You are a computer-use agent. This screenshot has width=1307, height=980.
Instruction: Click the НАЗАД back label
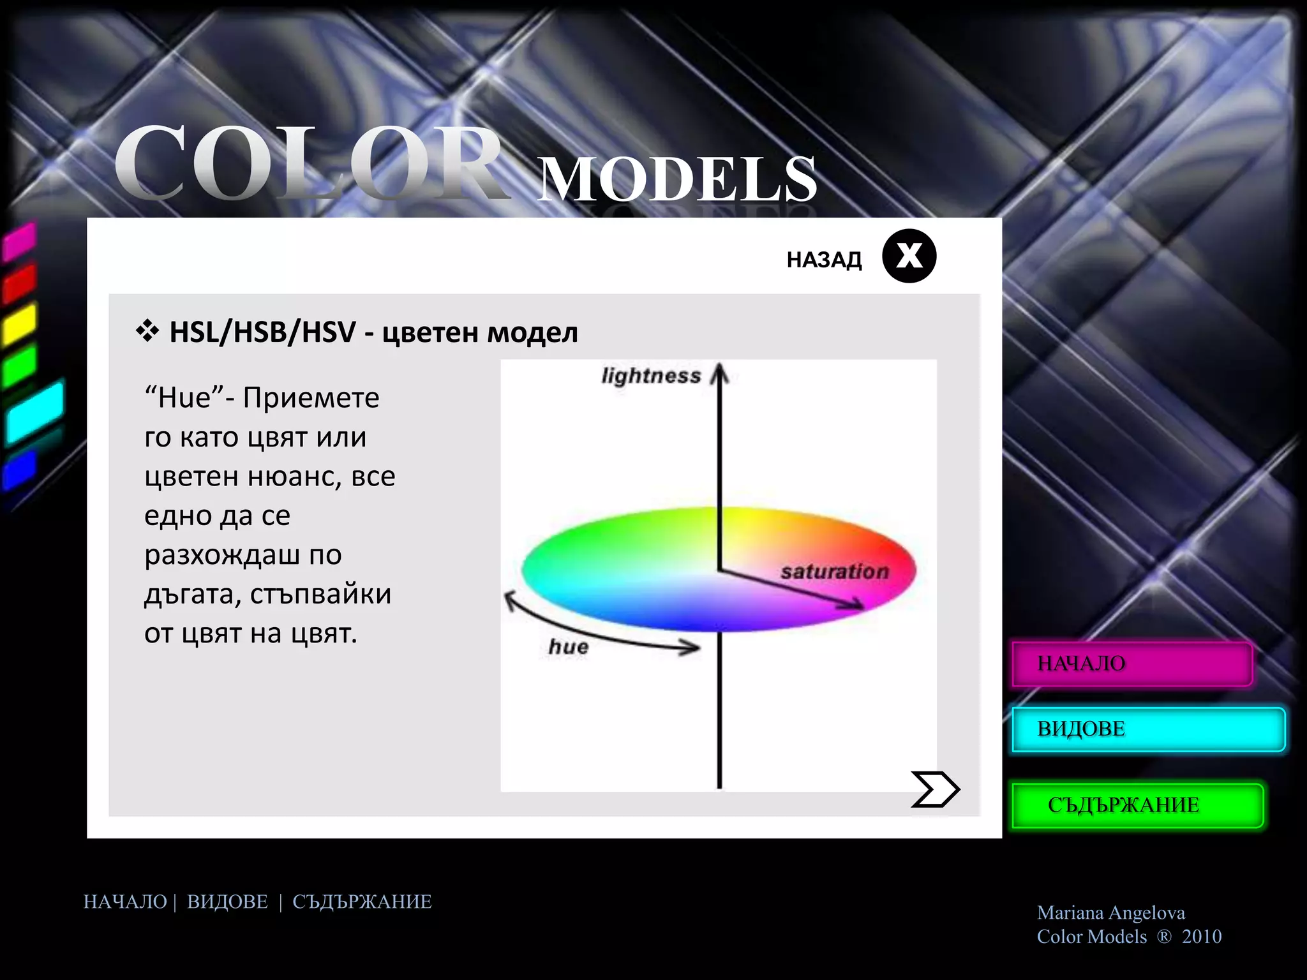(x=824, y=260)
